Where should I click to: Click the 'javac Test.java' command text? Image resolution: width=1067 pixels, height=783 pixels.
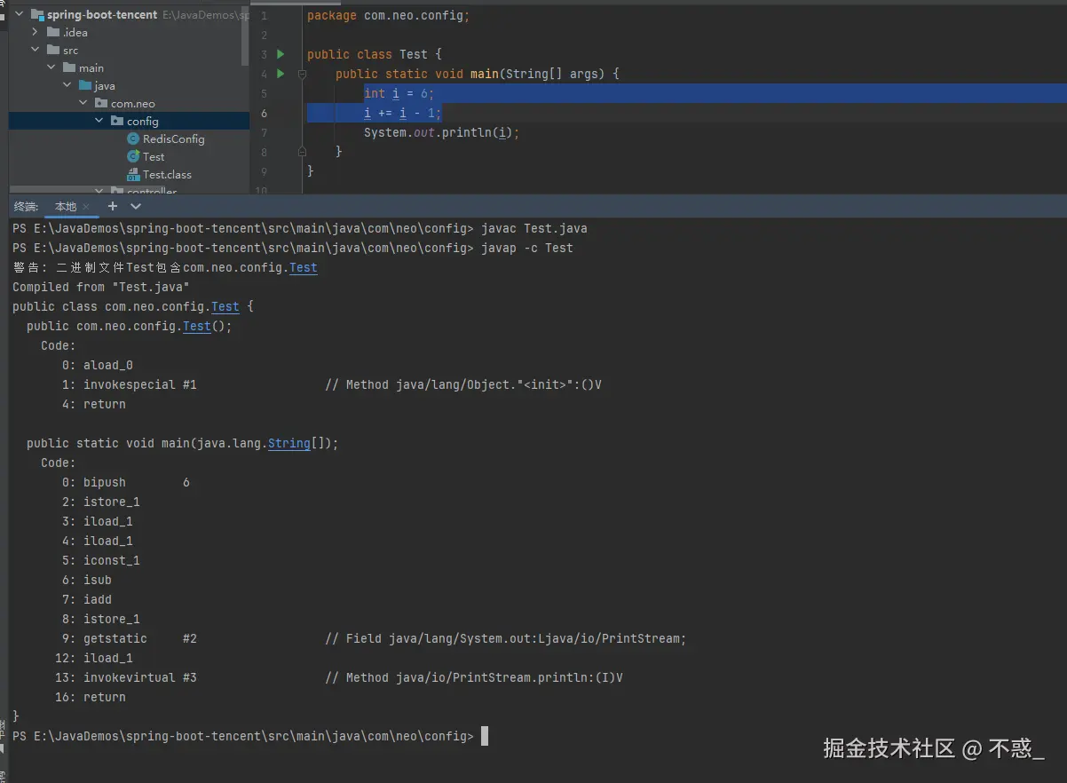tap(534, 228)
